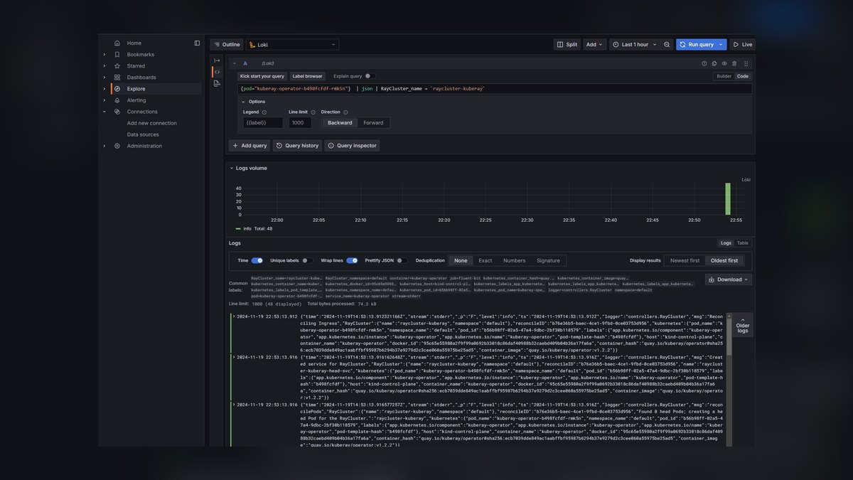853x480 pixels.
Task: Open the Last 1 hour time picker
Action: tap(634, 45)
